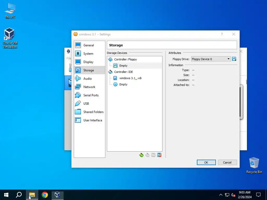Select the Shared Folders settings page
This screenshot has height=200, width=267.
point(89,112)
